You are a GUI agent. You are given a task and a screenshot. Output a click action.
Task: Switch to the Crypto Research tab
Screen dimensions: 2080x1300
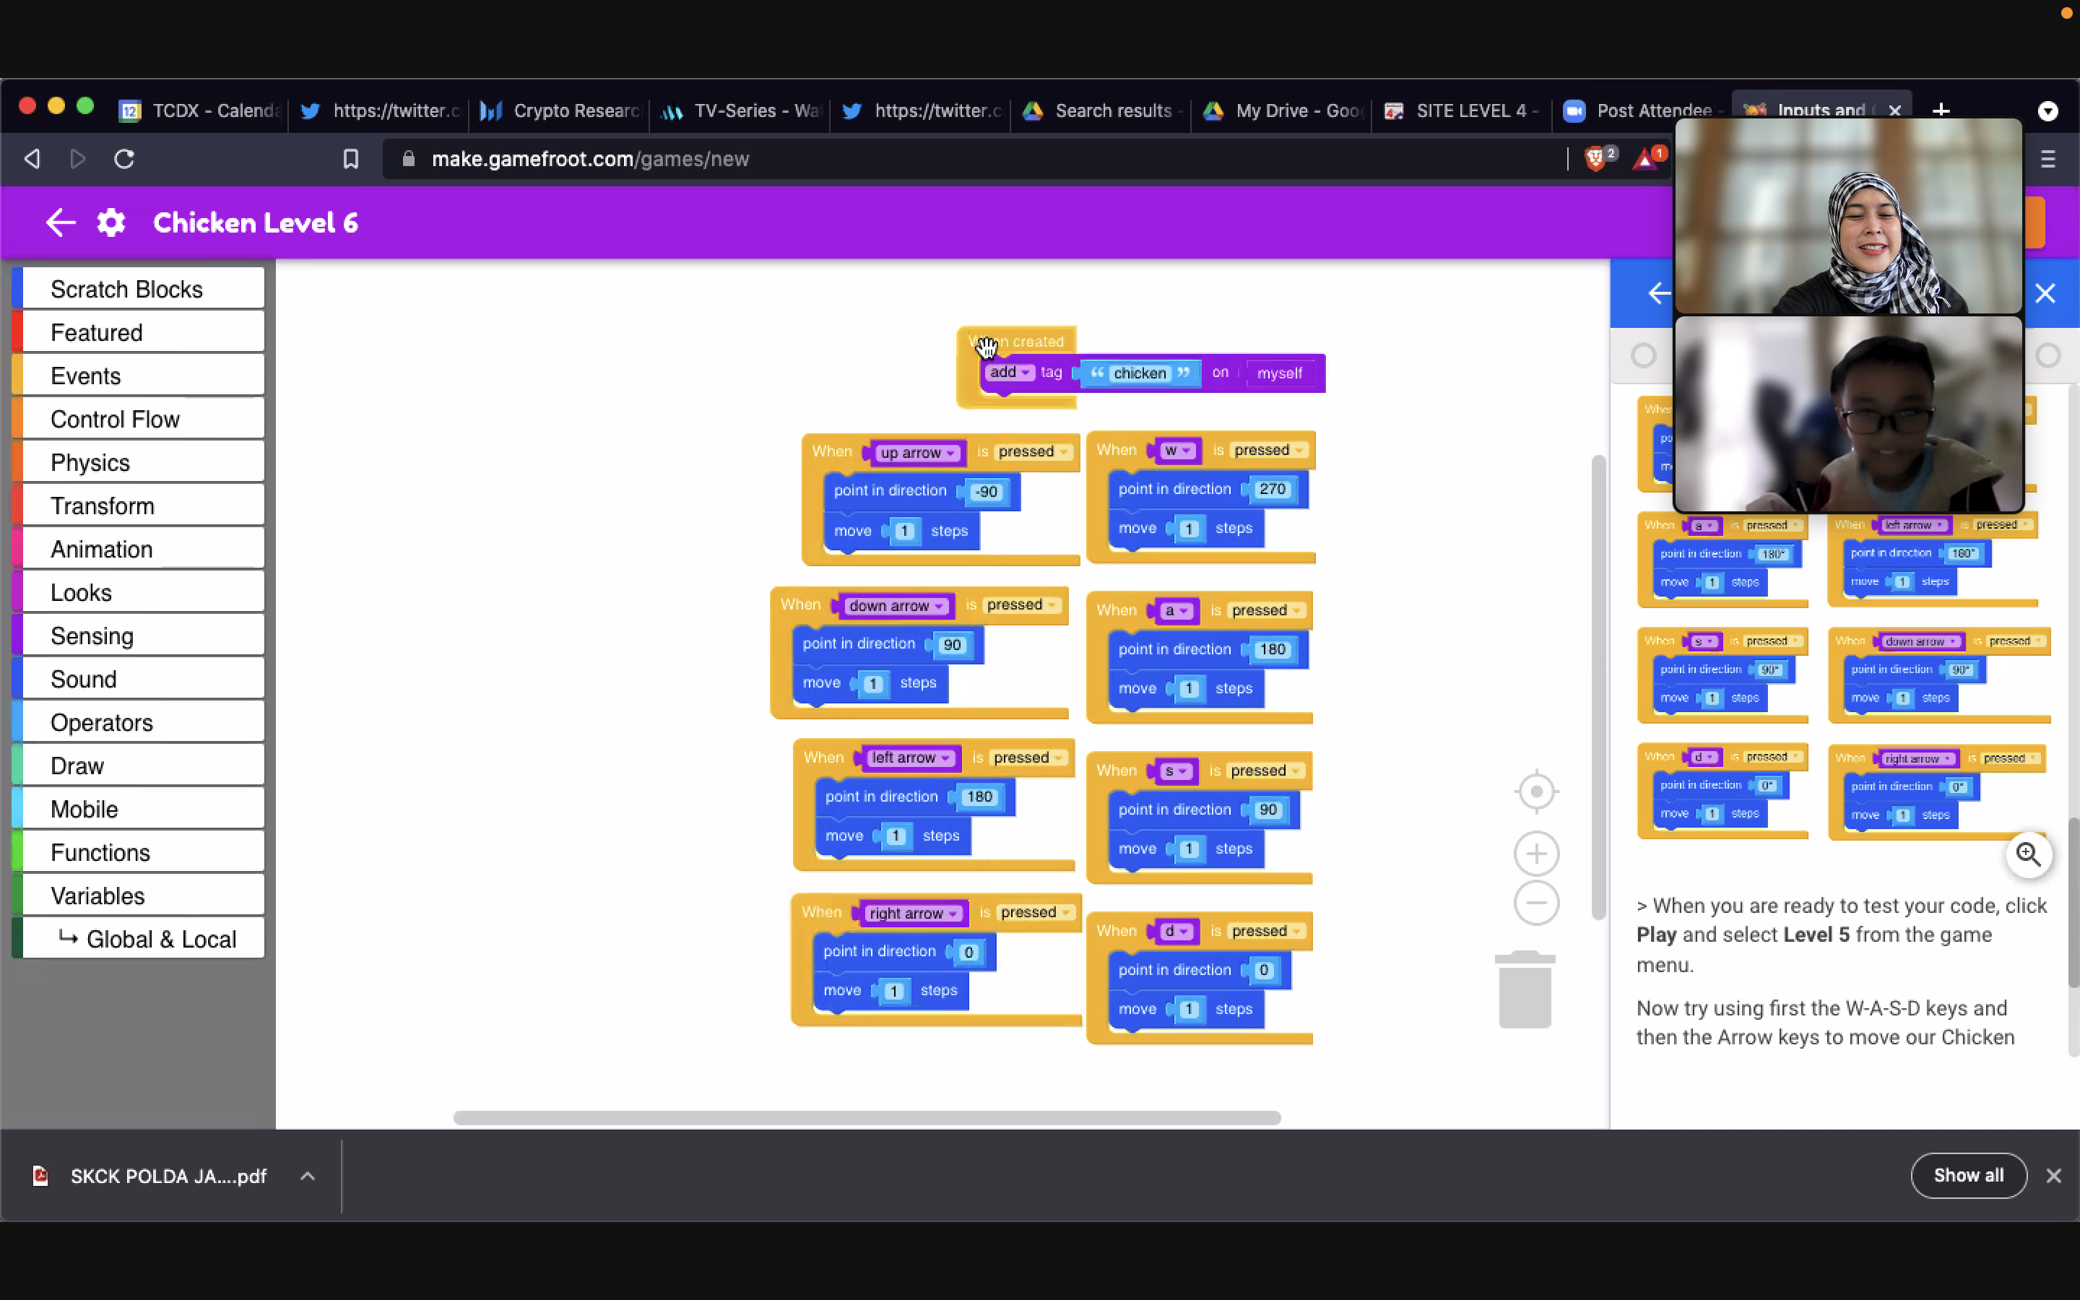560,111
